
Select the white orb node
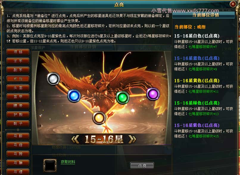(53, 79)
